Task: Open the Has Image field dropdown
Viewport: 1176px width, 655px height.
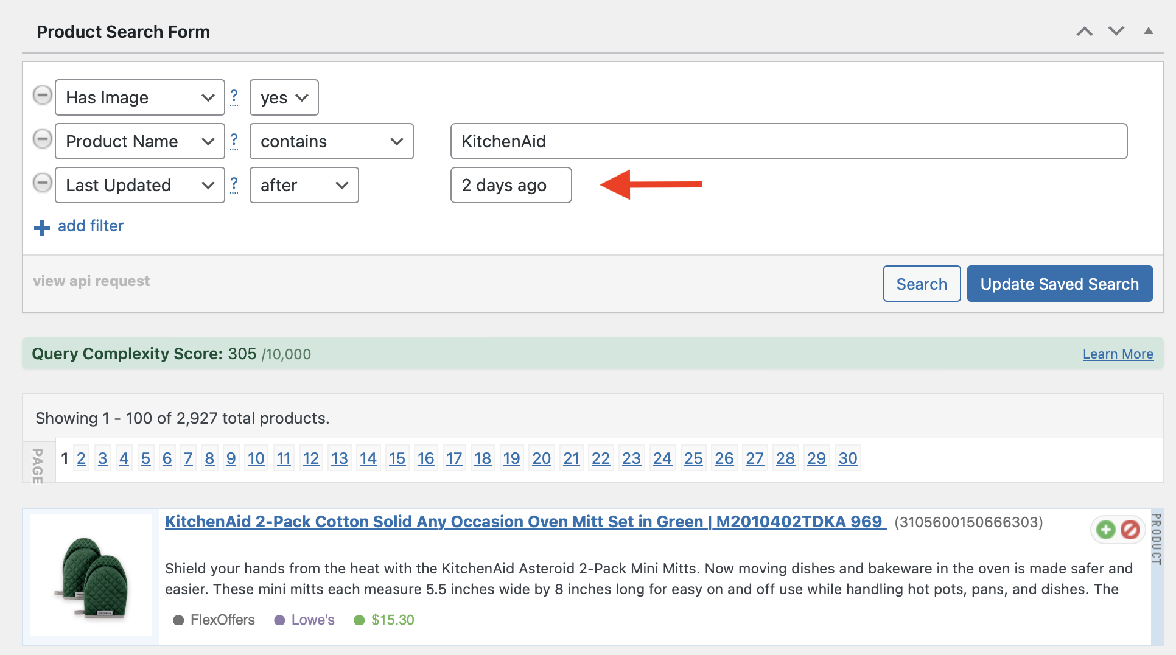Action: tap(140, 97)
